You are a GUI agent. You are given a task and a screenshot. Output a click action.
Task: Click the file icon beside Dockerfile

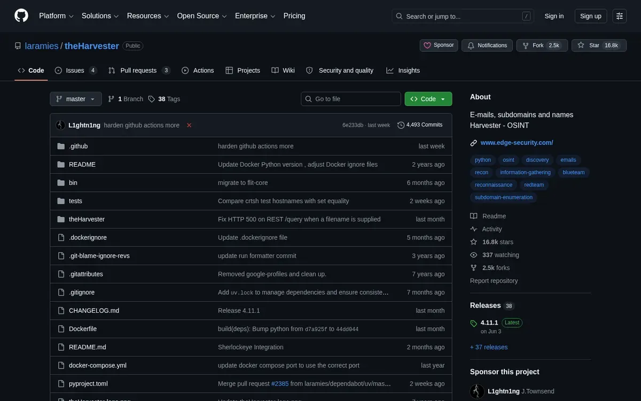point(61,329)
